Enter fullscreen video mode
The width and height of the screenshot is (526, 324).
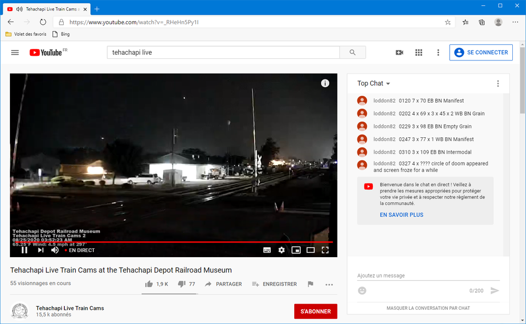pyautogui.click(x=325, y=250)
